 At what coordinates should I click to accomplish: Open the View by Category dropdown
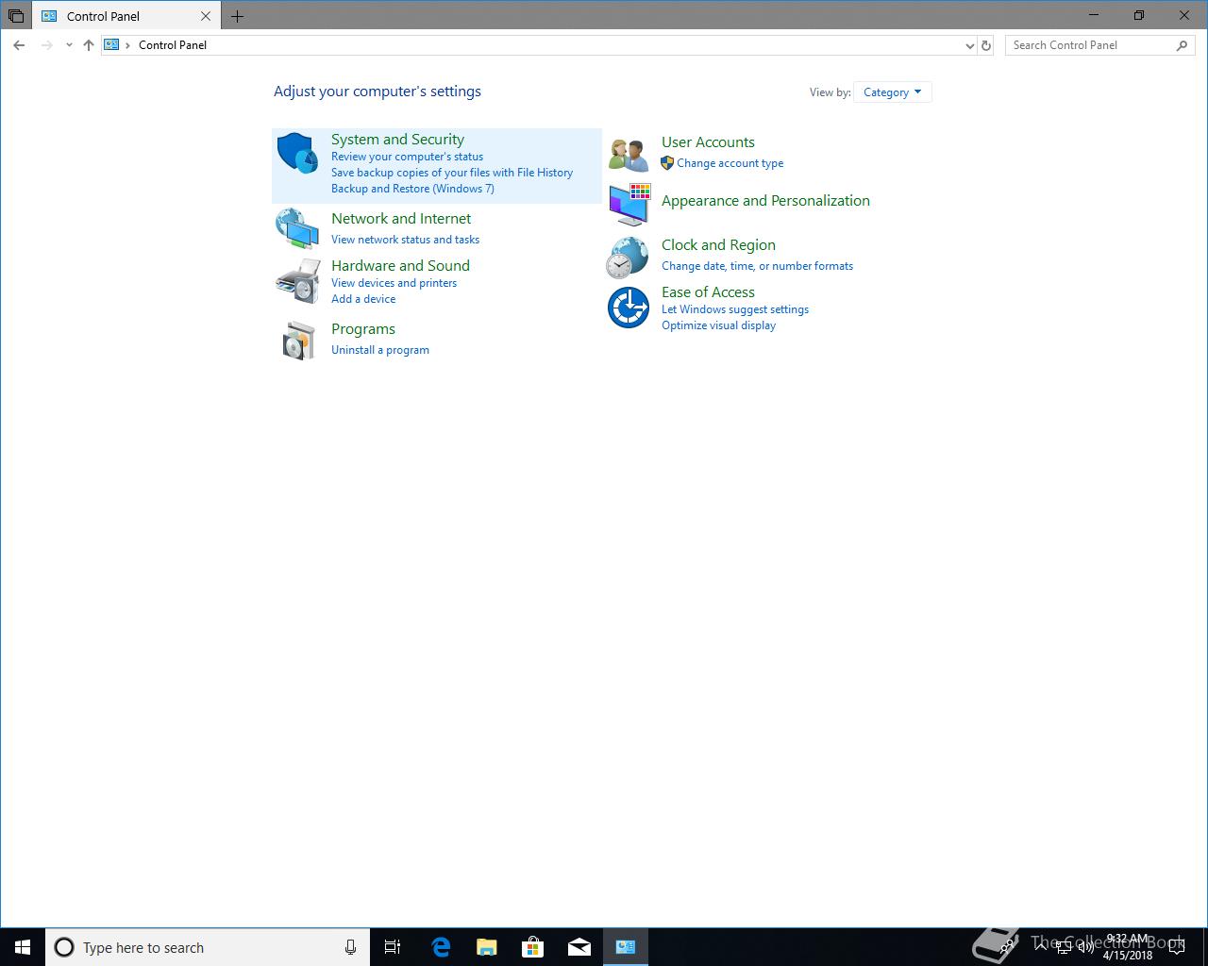click(x=892, y=92)
